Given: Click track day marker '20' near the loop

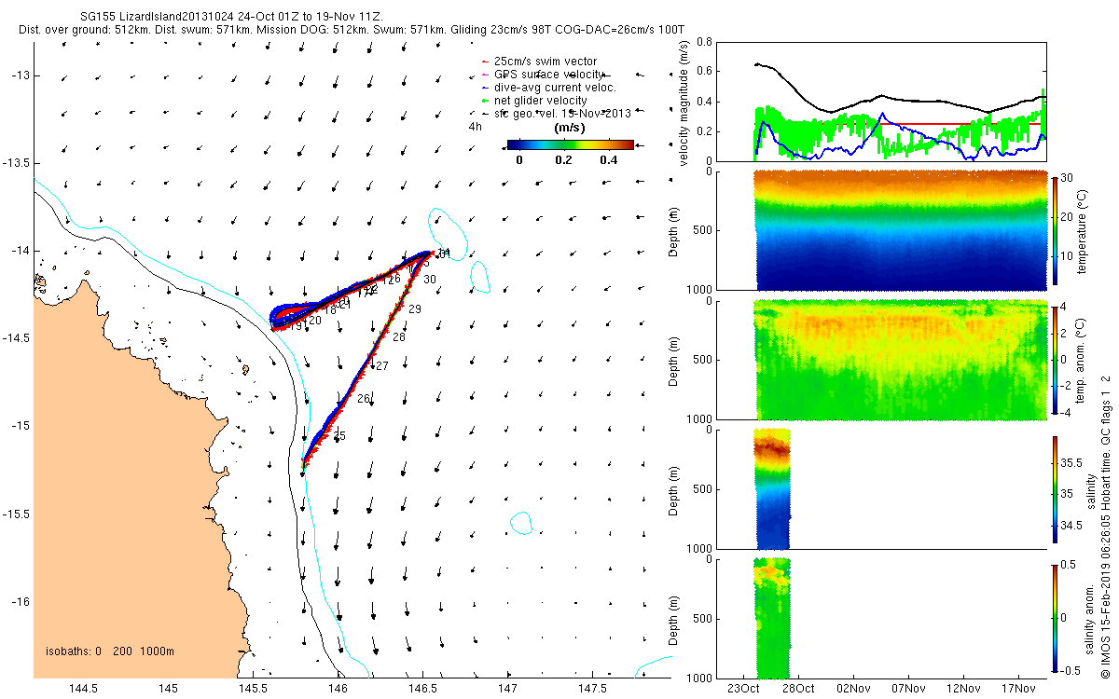Looking at the screenshot, I should click(315, 321).
